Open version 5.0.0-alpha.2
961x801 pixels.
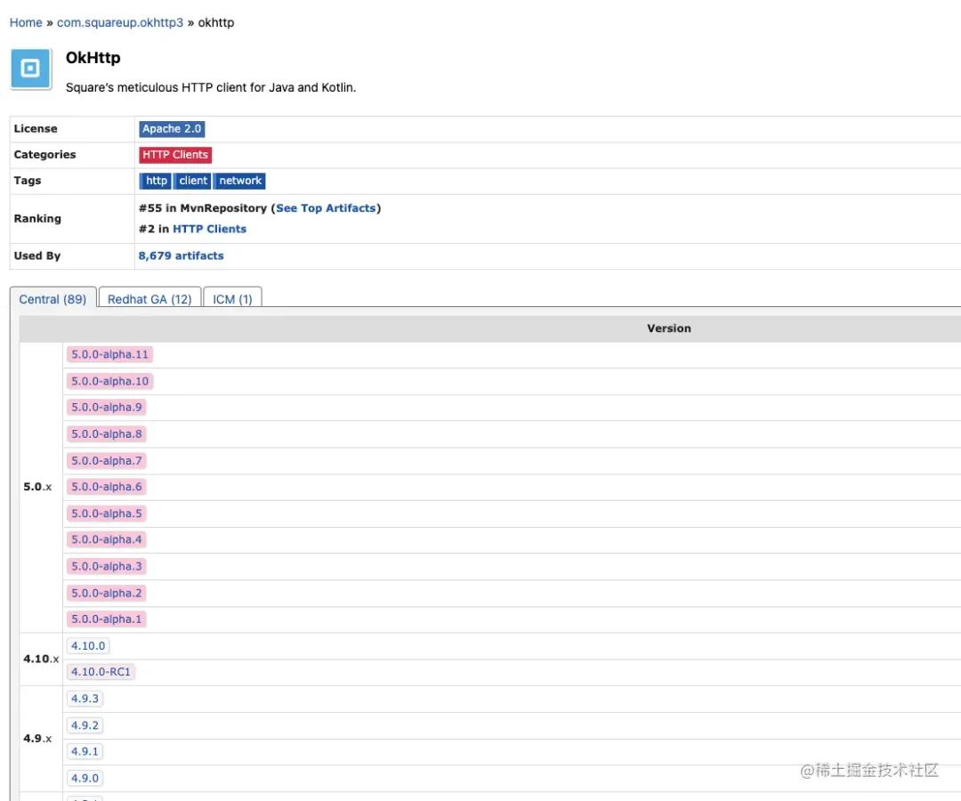pos(107,594)
